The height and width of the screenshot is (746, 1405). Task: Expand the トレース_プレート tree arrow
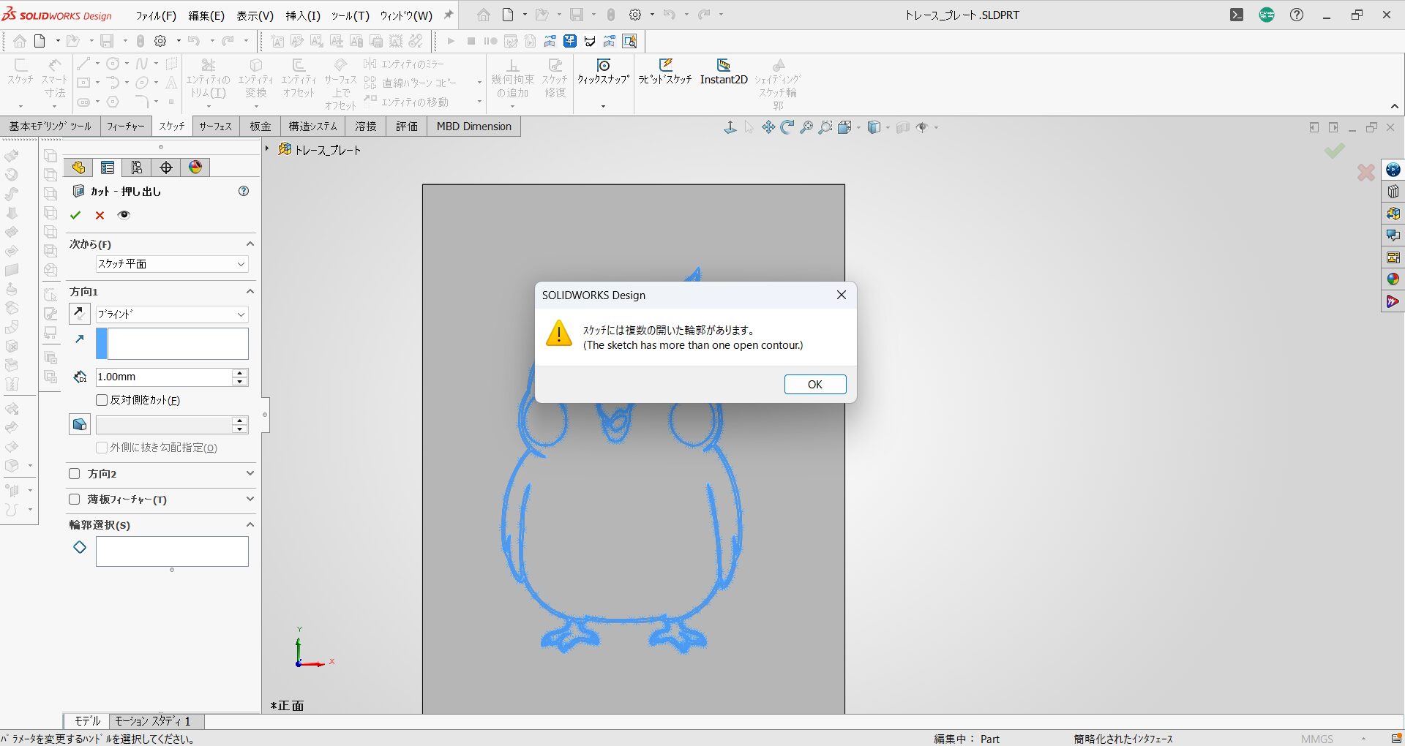268,148
